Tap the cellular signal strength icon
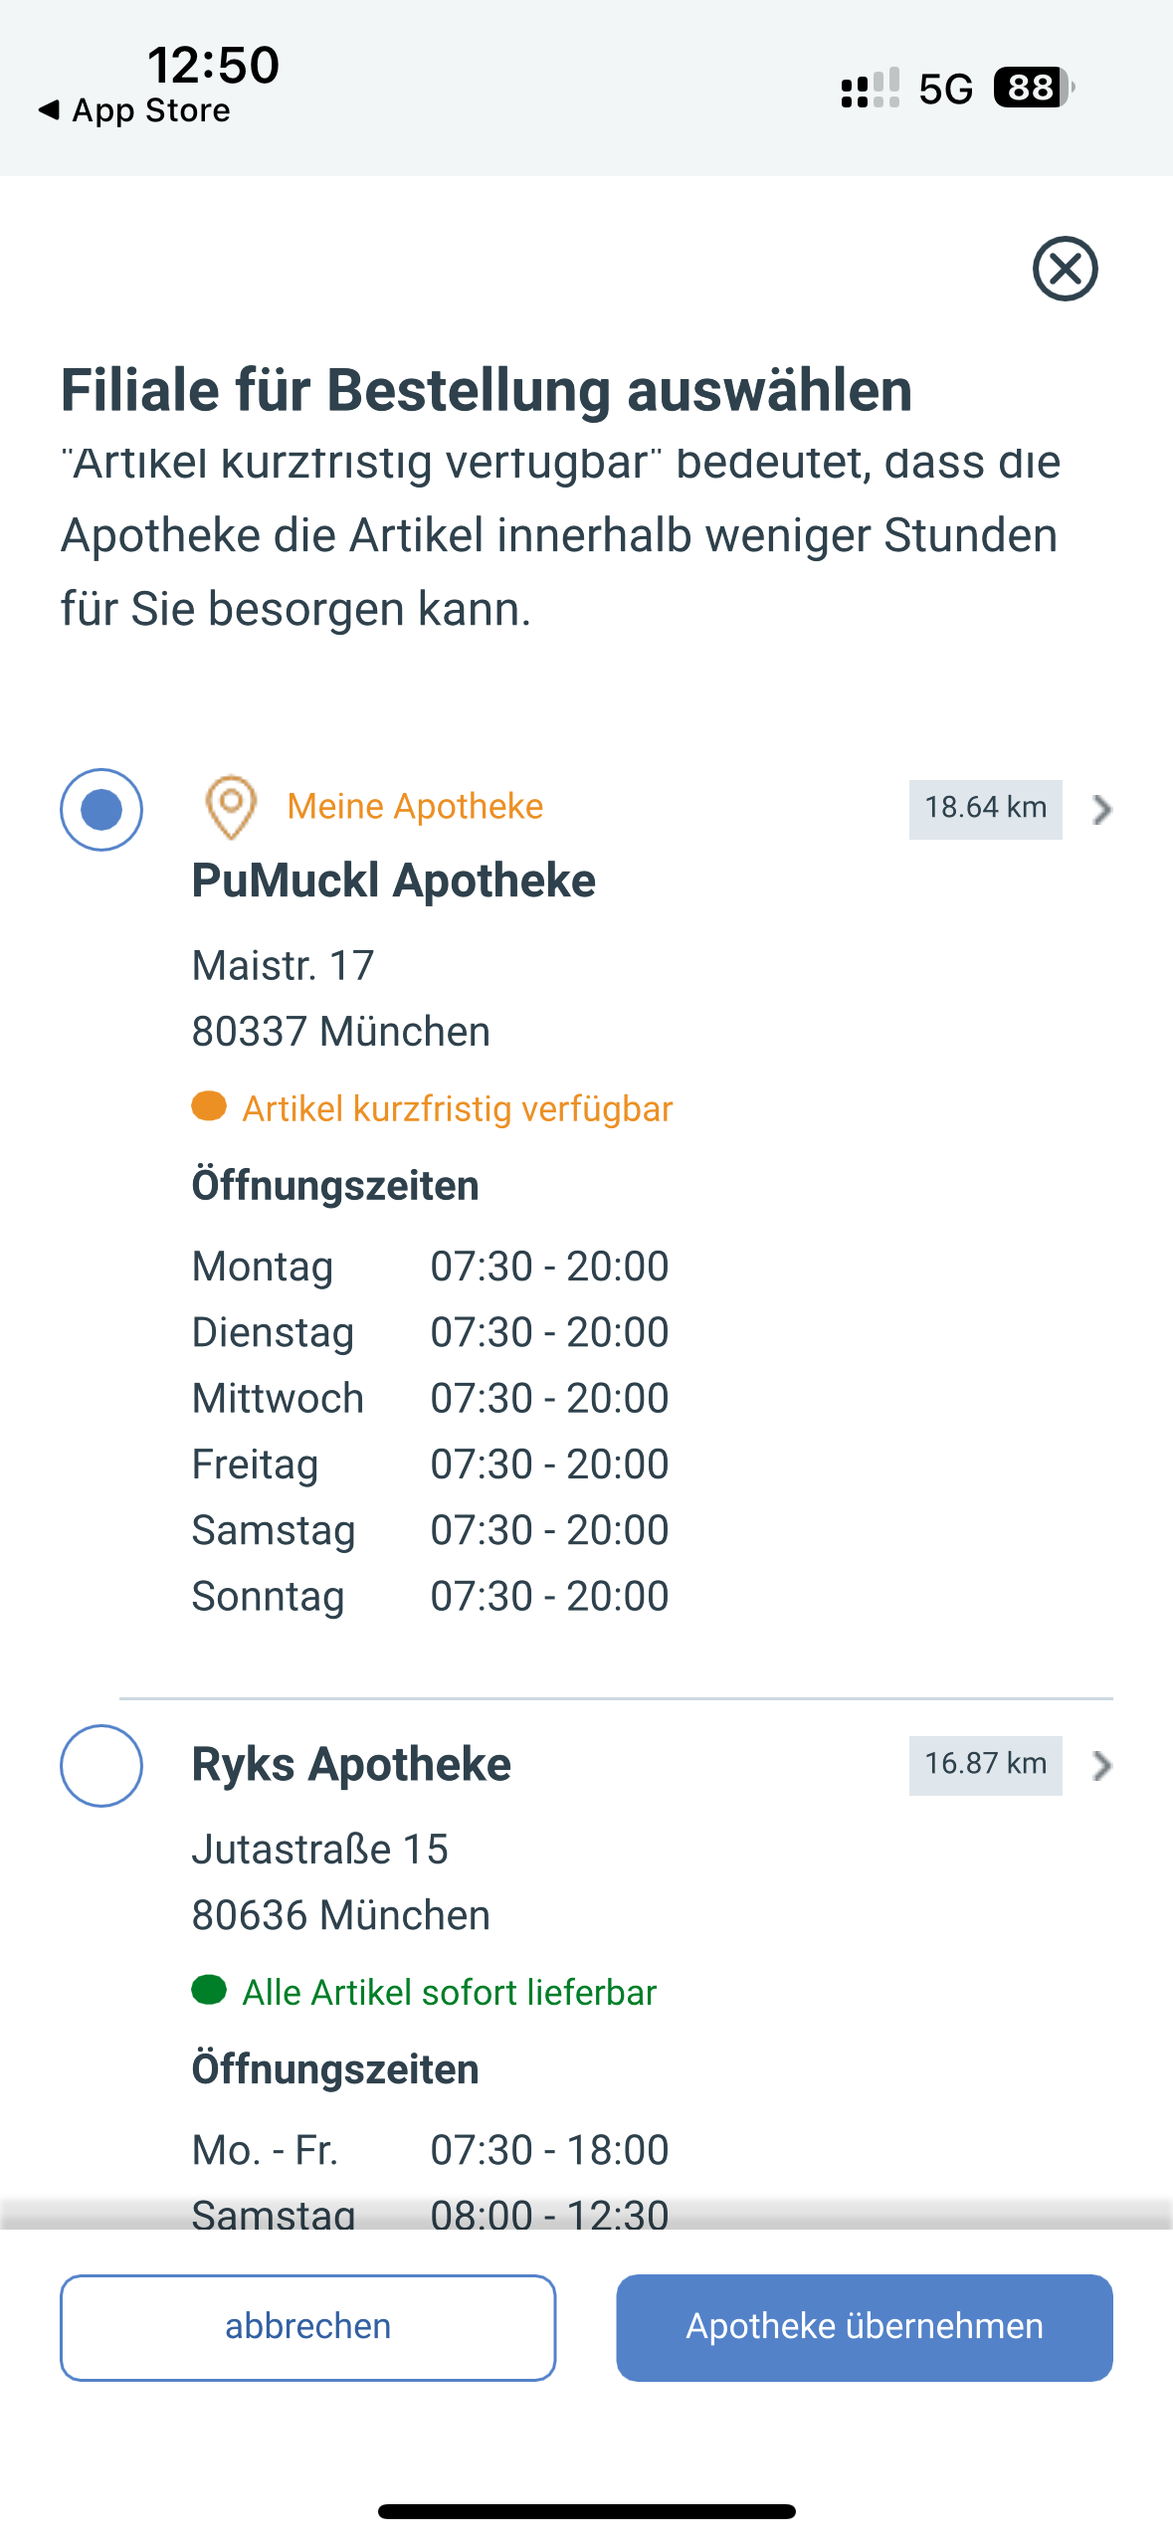Image resolution: width=1173 pixels, height=2543 pixels. tap(870, 88)
